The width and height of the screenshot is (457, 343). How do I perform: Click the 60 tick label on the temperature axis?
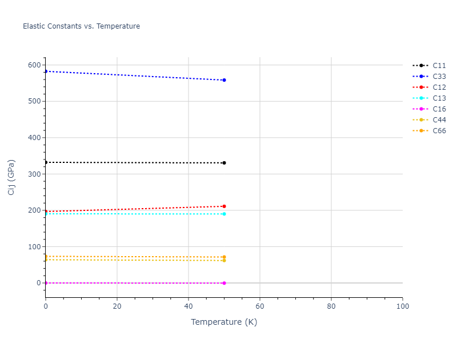(260, 306)
